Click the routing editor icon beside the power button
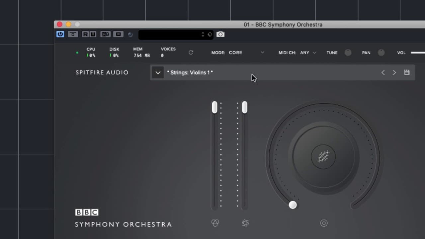The height and width of the screenshot is (239, 425). [73, 34]
